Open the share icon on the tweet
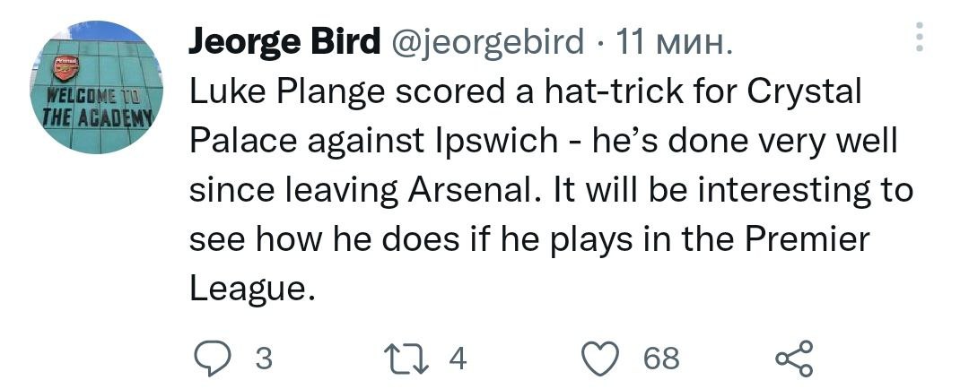Screen dimensions: 969x389 [794, 359]
